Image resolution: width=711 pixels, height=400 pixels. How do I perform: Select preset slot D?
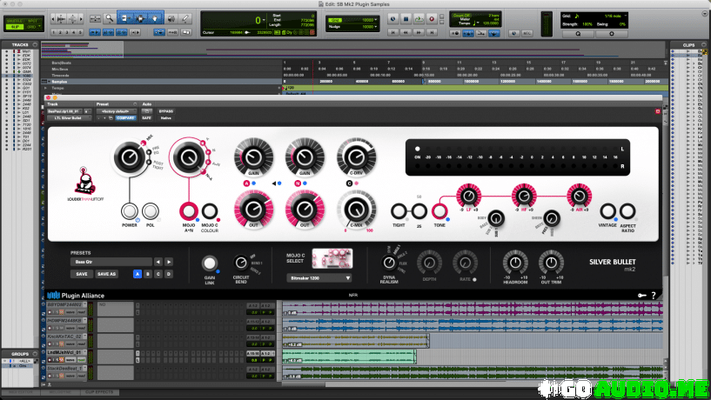point(169,274)
